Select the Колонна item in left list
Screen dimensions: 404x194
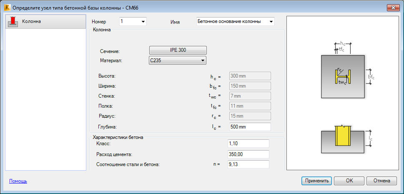[45, 22]
